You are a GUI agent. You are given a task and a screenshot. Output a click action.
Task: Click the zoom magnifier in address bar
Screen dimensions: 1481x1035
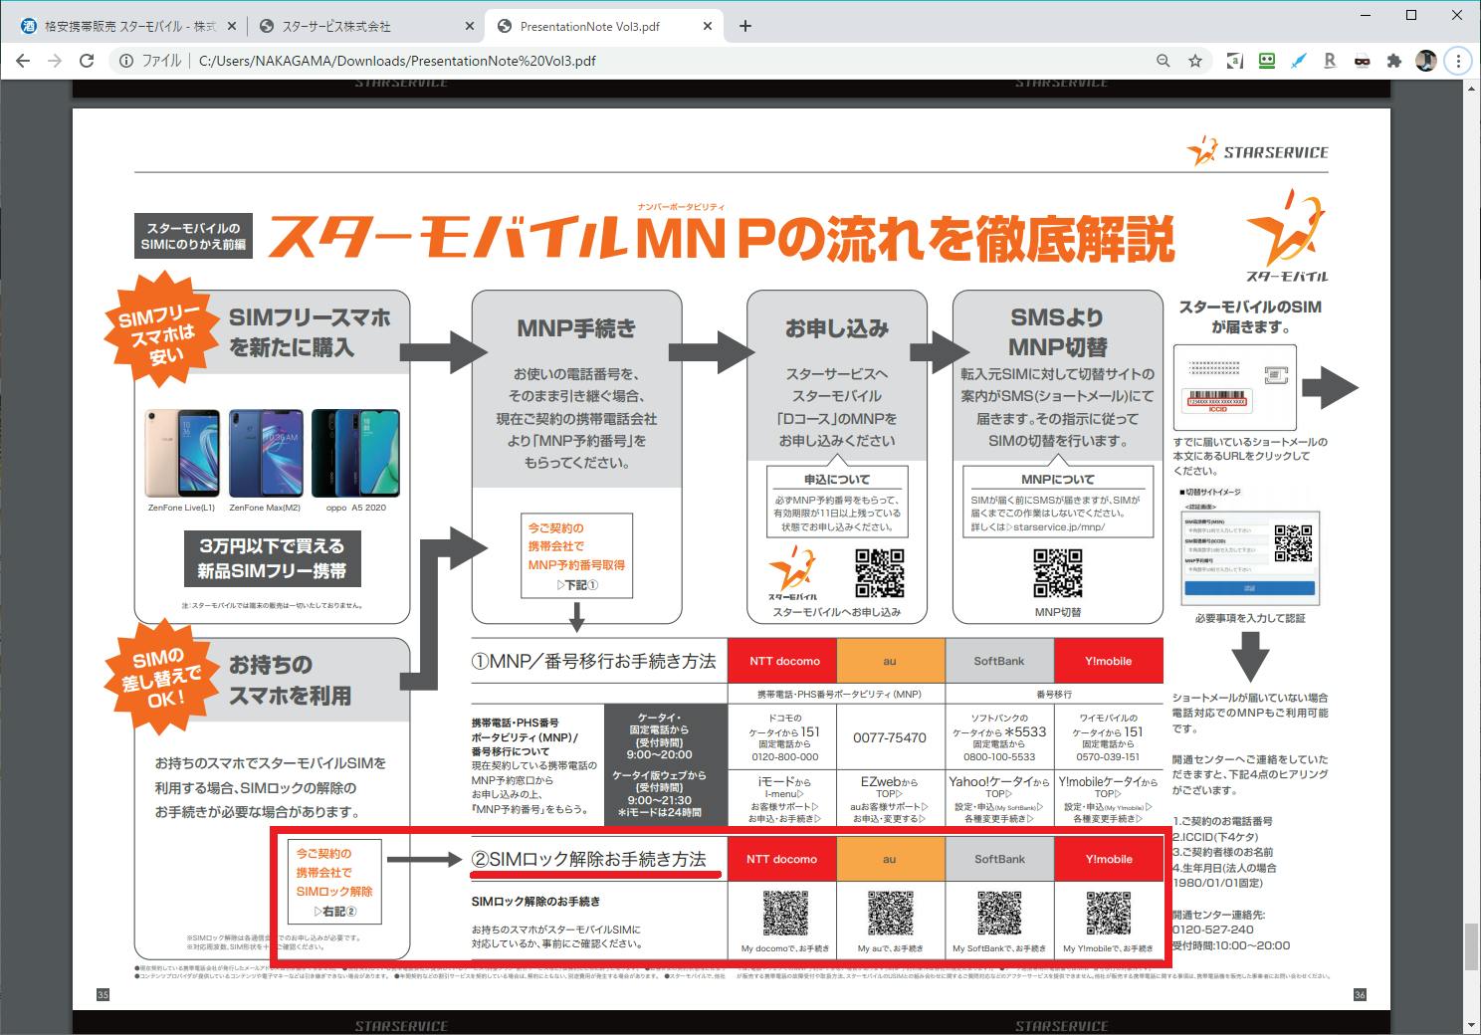coord(1163,61)
